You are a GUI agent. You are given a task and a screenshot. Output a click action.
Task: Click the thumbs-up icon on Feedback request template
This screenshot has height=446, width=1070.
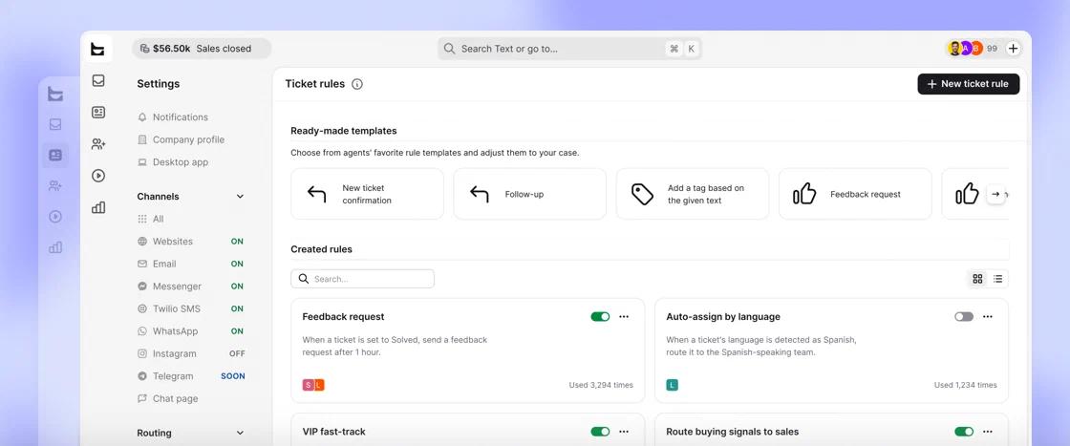tap(804, 195)
